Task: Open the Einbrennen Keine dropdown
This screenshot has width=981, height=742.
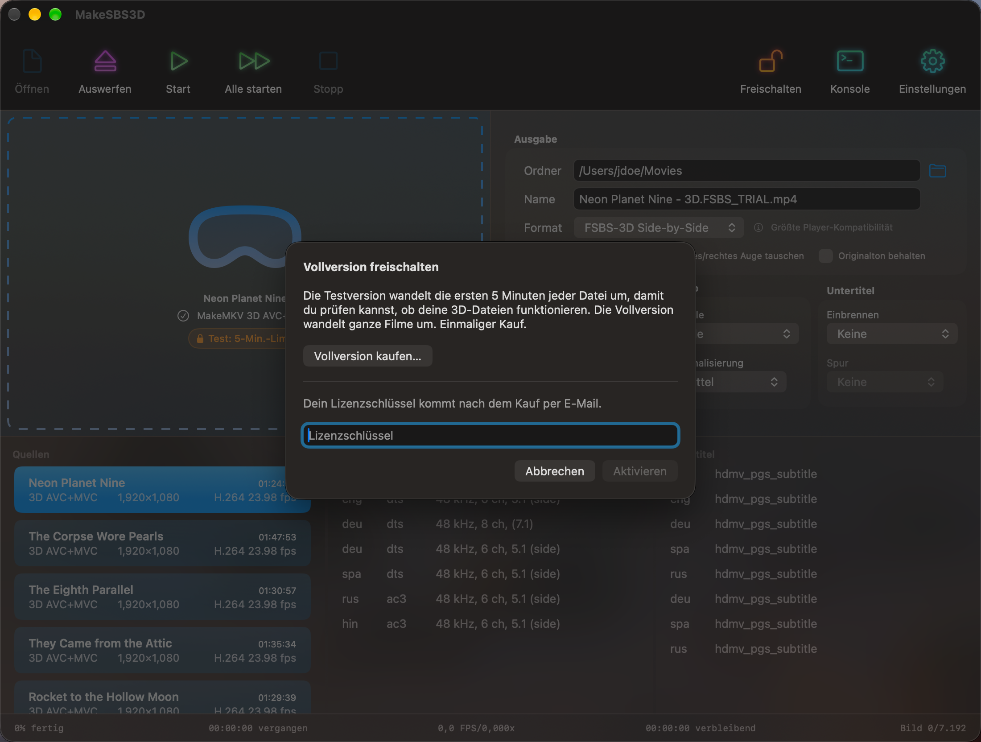Action: tap(892, 334)
